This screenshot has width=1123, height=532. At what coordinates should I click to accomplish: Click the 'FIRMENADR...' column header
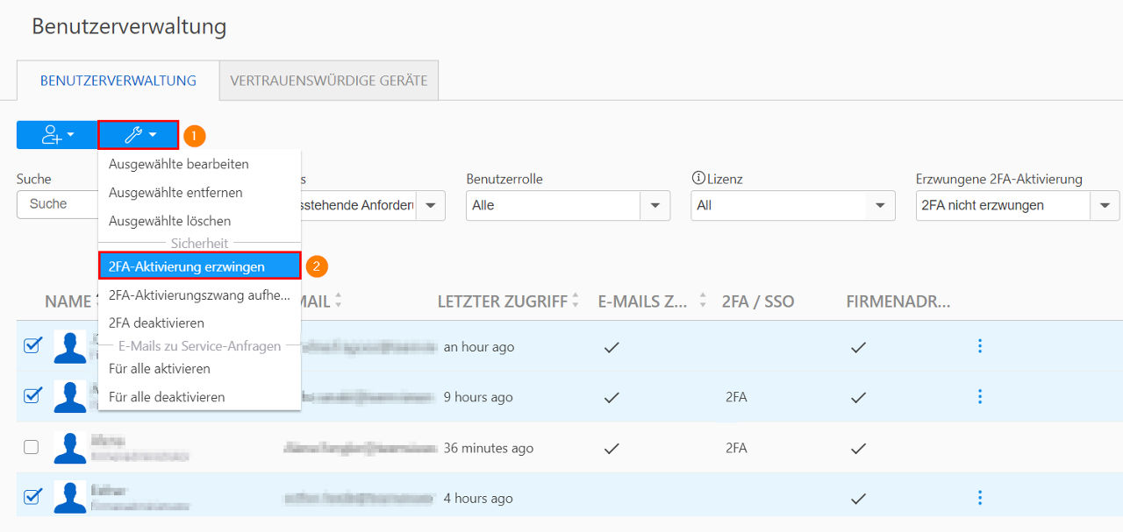pyautogui.click(x=898, y=301)
